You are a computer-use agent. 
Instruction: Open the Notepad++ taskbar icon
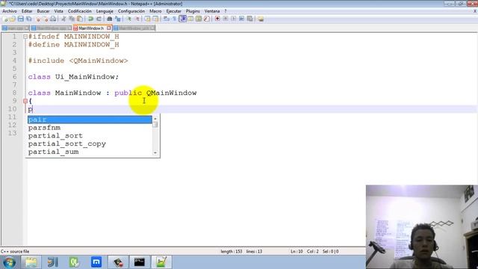[161, 262]
